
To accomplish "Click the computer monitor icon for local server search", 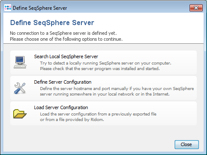I will pyautogui.click(x=20, y=62).
